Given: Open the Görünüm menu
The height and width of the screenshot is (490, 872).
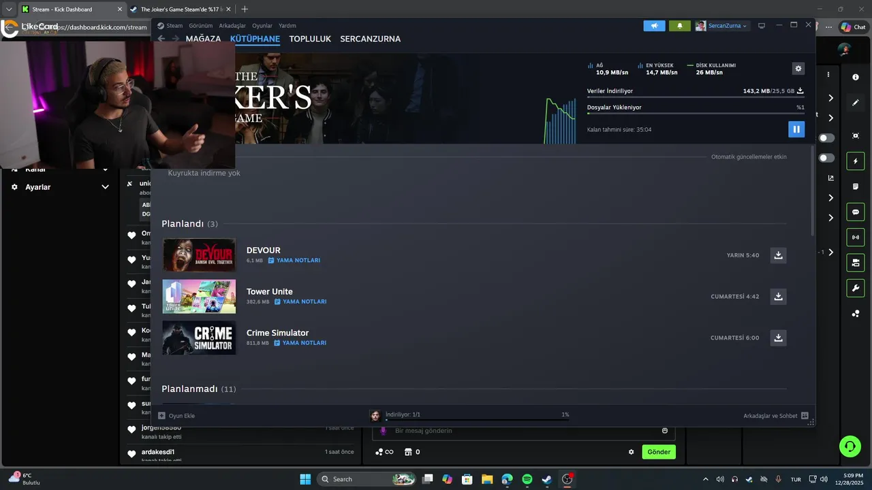Looking at the screenshot, I should point(201,26).
